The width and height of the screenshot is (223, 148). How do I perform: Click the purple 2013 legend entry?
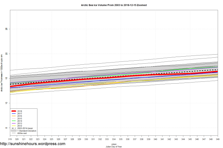coord(20,123)
